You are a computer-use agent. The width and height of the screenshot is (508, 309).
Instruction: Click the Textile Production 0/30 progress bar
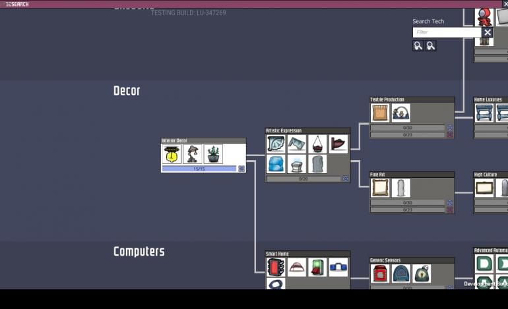pyautogui.click(x=408, y=128)
